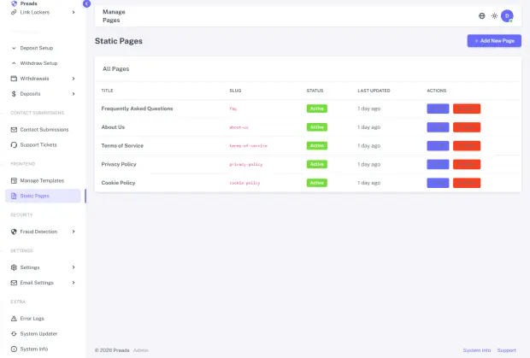Select Static Pages menu item

point(43,196)
